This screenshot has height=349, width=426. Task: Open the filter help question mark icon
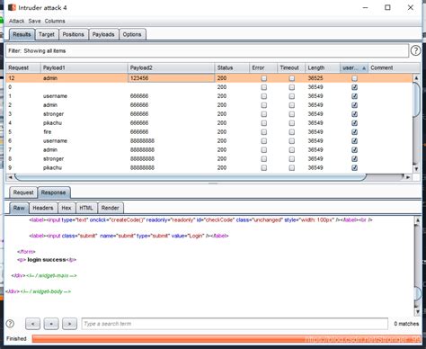(415, 50)
